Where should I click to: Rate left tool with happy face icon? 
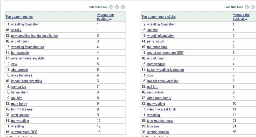tap(123, 7)
